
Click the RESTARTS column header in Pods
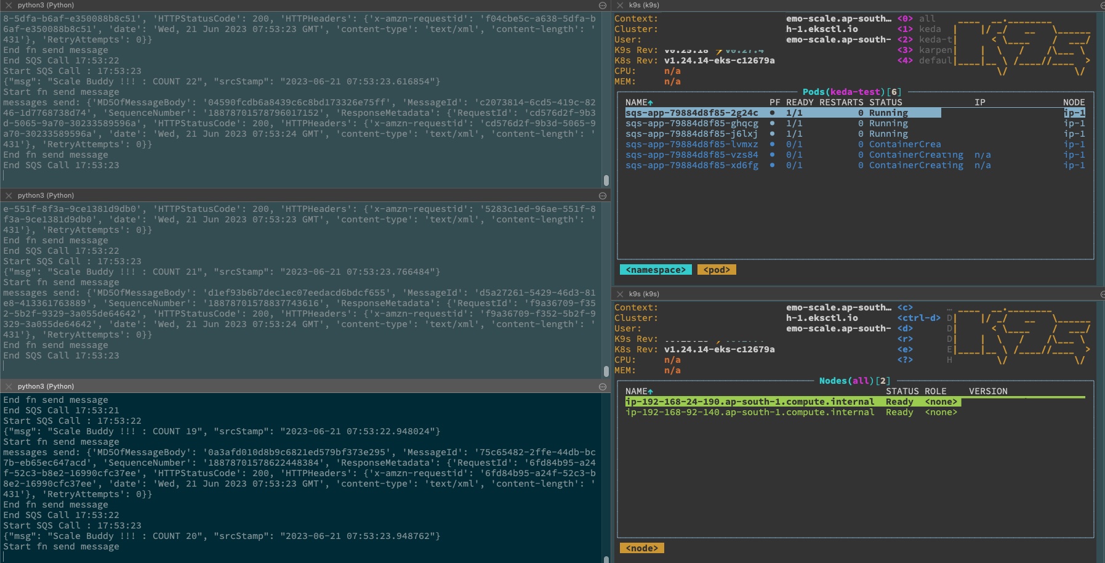[x=841, y=102]
